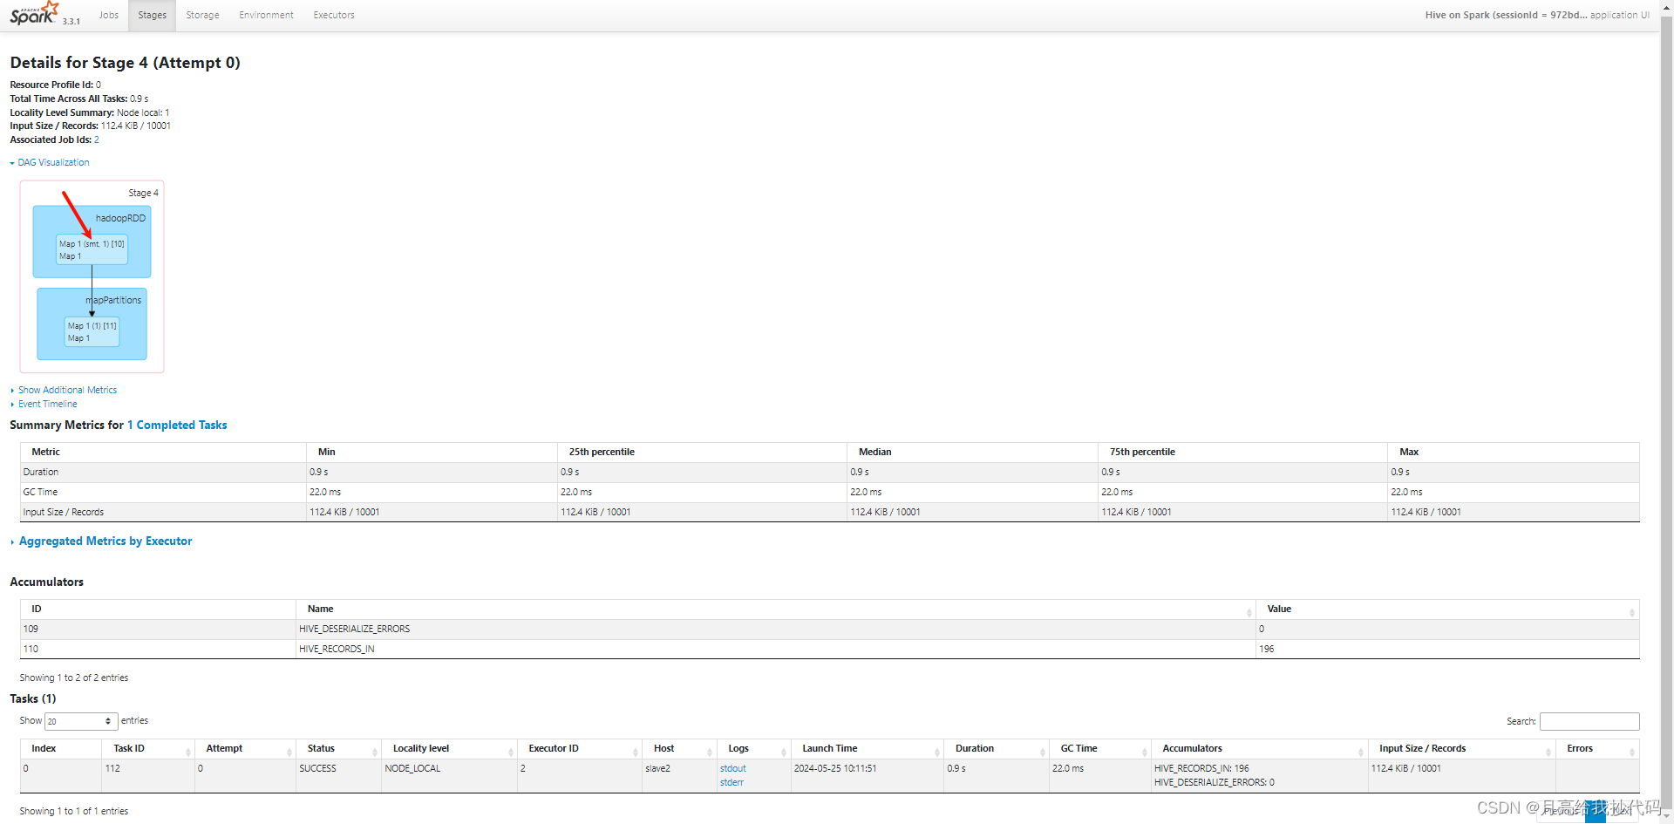Screen dimensions: 1674x824
Task: Click the Map 1 (1) [11] node
Action: 92,331
